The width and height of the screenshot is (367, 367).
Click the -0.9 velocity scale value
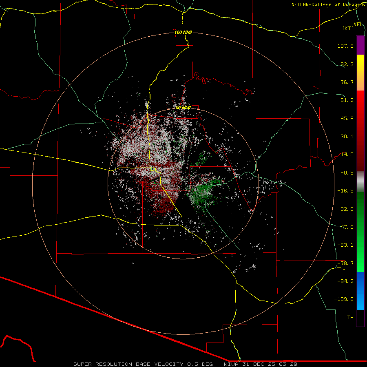tap(347, 173)
